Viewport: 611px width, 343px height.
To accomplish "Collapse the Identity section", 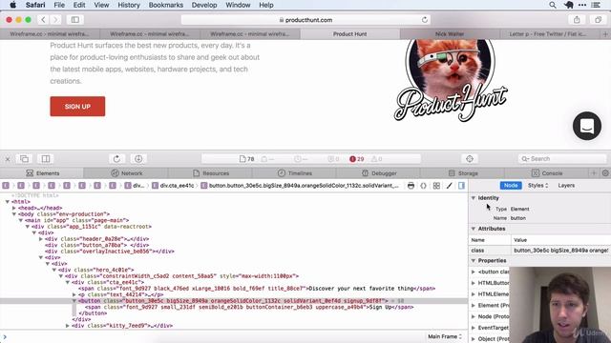I will 474,198.
